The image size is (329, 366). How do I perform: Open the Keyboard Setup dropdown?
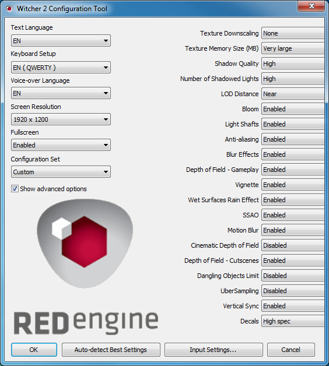click(61, 68)
